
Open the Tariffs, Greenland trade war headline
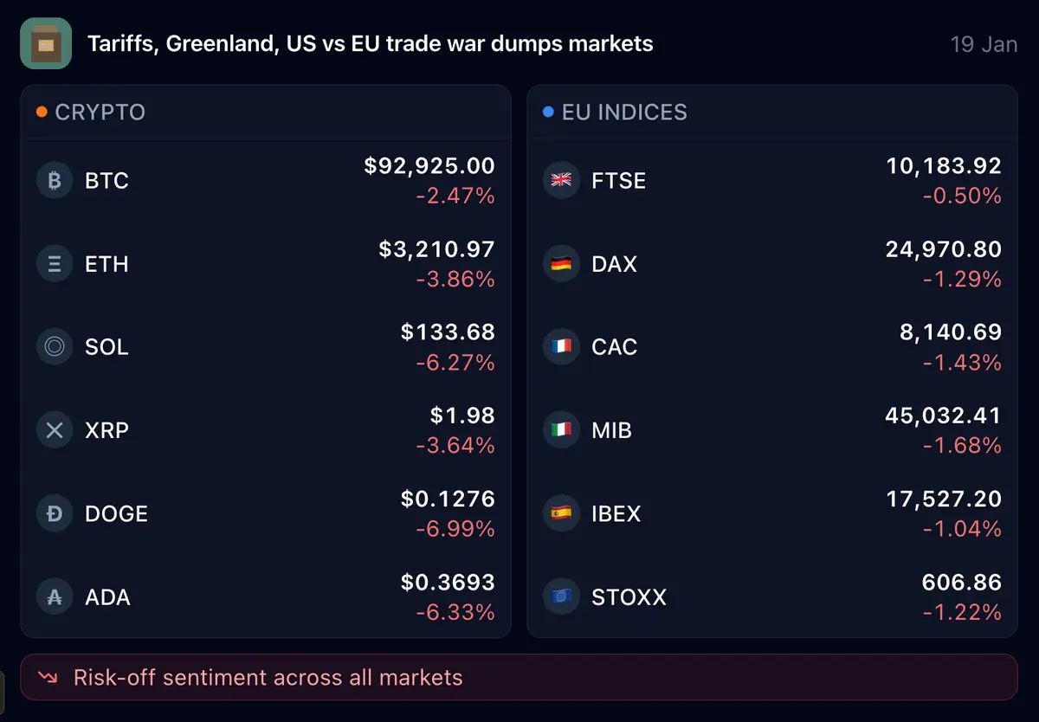[371, 43]
